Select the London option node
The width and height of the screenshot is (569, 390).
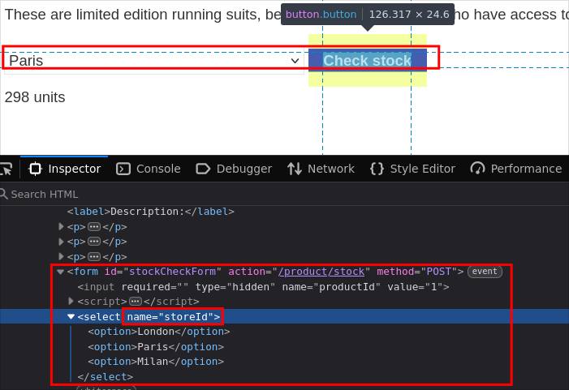tap(159, 332)
